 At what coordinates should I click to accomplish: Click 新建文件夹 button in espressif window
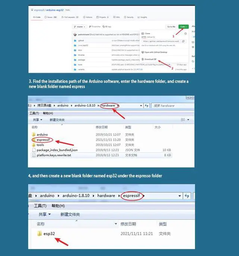pos(70,215)
